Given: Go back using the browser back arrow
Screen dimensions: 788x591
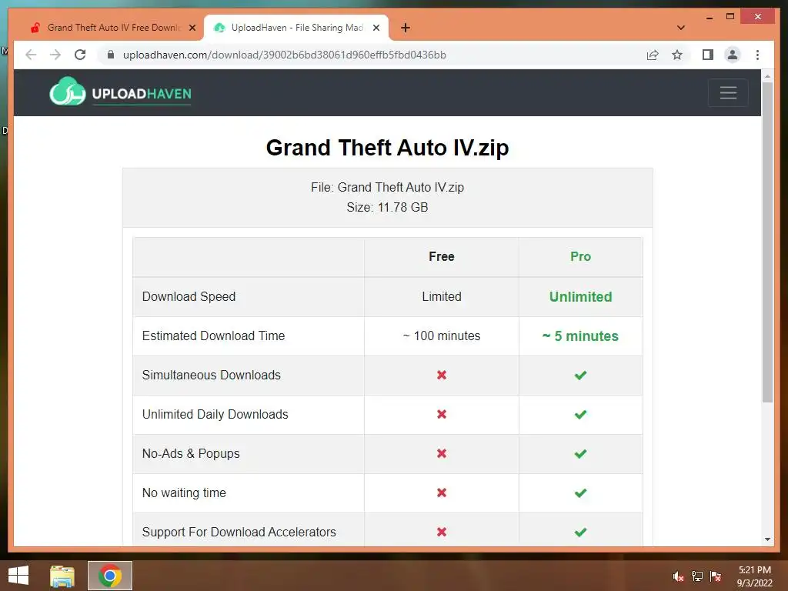Looking at the screenshot, I should 31,55.
